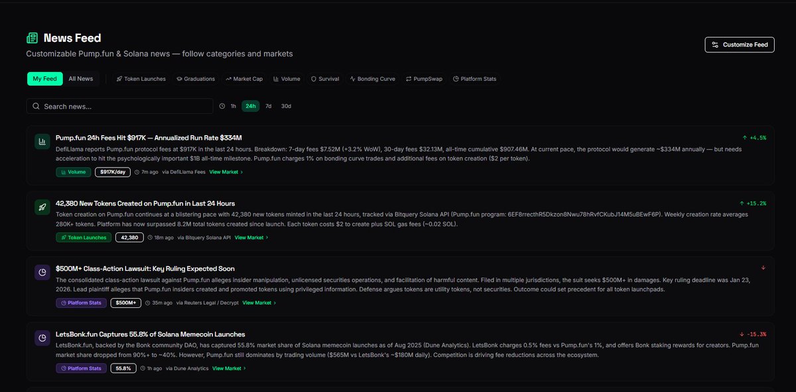
Task: Click pie icon on LetsBonk.fun card
Action: pos(42,338)
